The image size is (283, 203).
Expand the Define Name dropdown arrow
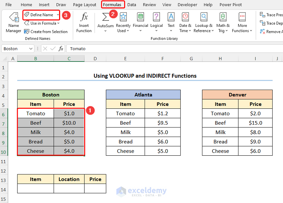[58, 14]
